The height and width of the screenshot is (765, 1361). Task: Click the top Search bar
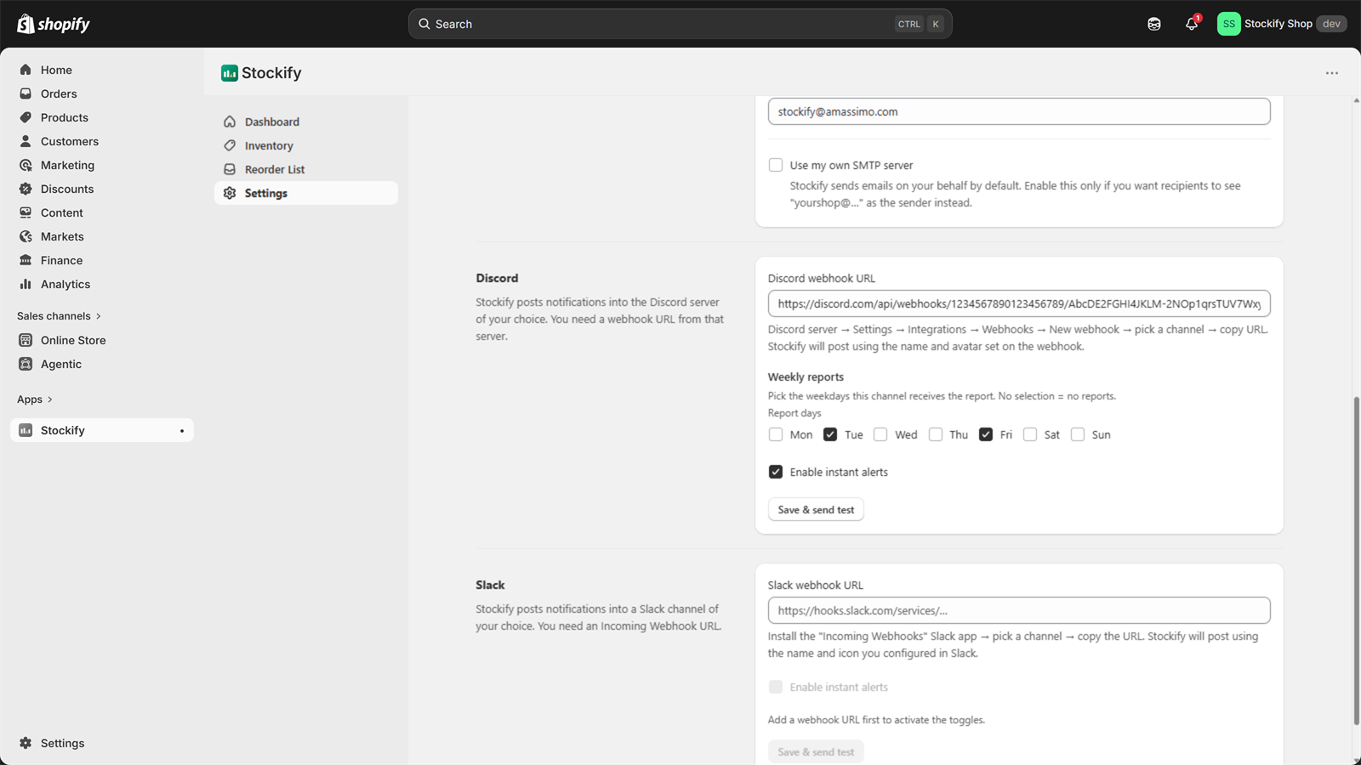680,24
